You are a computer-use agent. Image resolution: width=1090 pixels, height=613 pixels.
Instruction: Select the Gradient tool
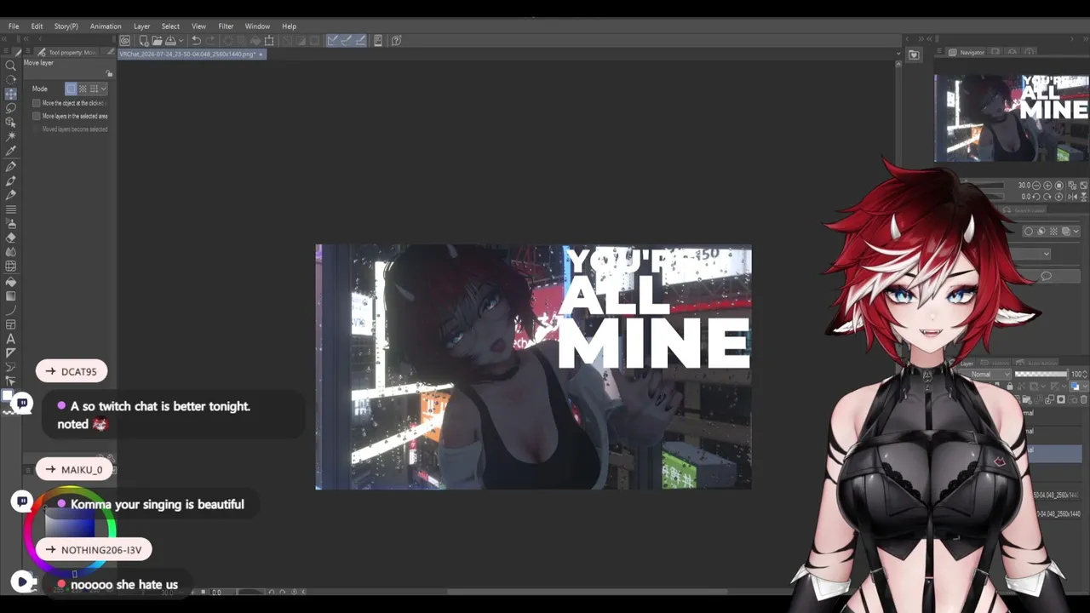pos(11,295)
